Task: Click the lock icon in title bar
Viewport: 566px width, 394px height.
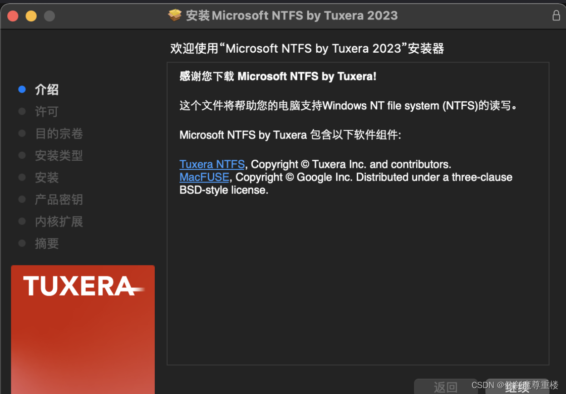Action: coord(556,15)
